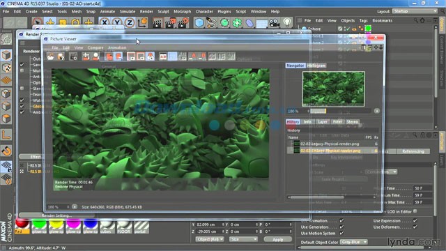Switch to Navigator tab in Picture Viewer
This screenshot has width=446, height=251.
tap(295, 66)
